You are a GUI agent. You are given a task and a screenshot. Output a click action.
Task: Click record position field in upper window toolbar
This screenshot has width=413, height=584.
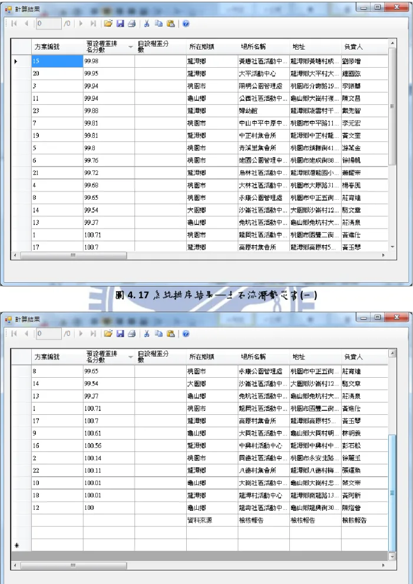[x=48, y=24]
